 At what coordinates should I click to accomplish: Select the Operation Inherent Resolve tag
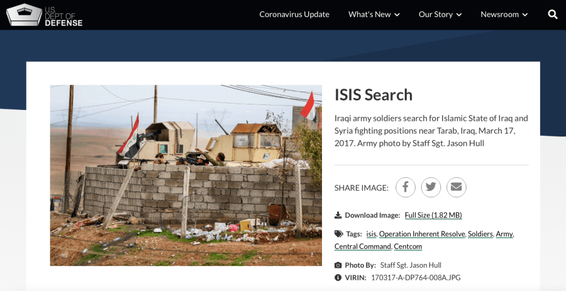coord(422,234)
